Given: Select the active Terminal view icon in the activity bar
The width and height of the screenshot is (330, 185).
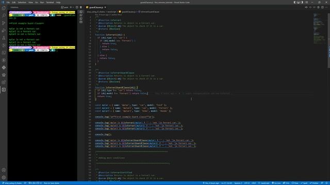Looking at the screenshot, I should point(4,90).
